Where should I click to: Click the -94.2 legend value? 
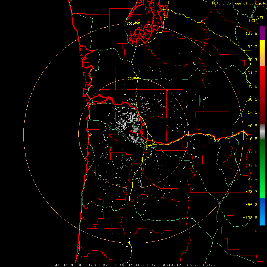(251, 205)
